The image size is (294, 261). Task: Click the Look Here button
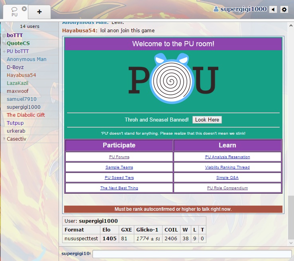pos(207,120)
